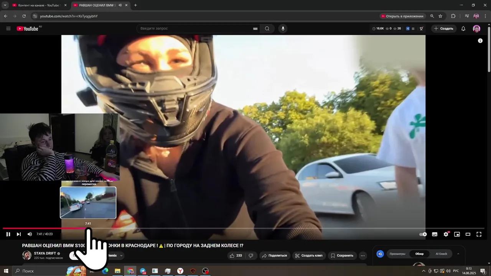The image size is (491, 276).
Task: Open the trophy icon in header
Action: 421,28
